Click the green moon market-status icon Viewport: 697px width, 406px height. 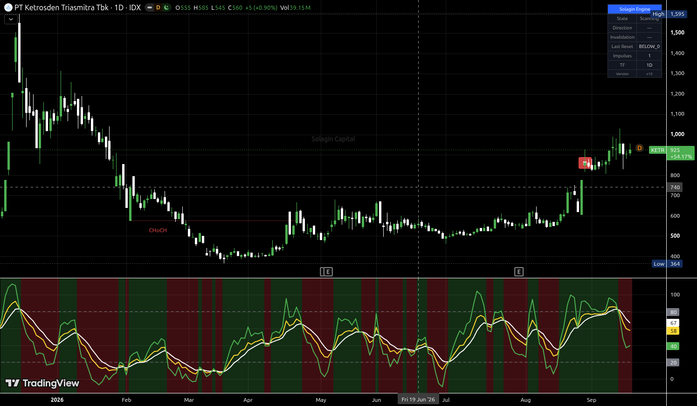(x=166, y=7)
